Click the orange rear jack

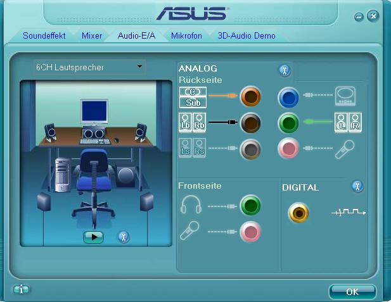tap(250, 96)
